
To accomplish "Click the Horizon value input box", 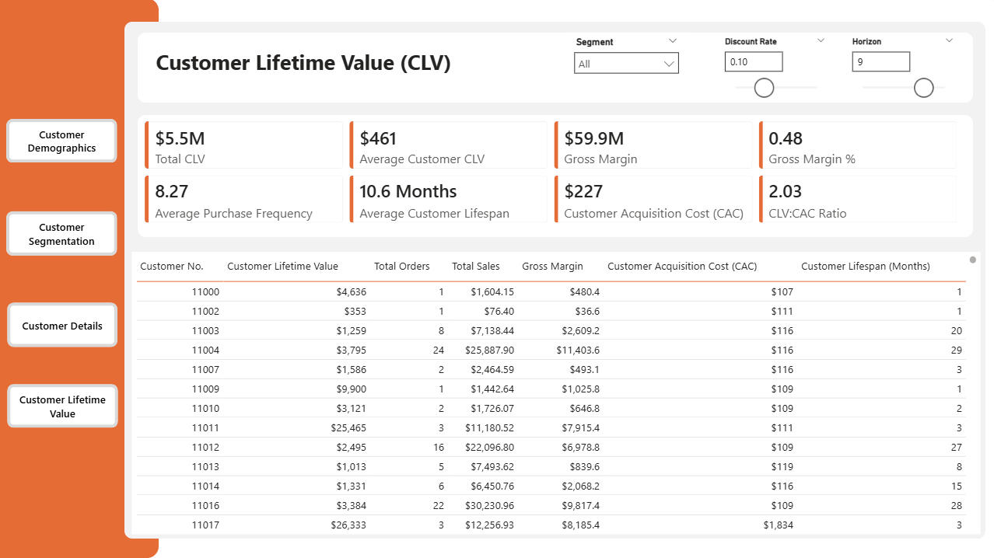I will [x=880, y=62].
